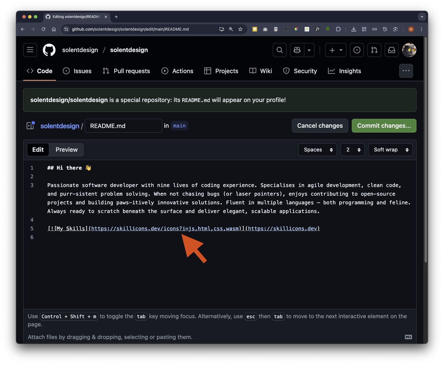Open the indent size 2 dropdown
This screenshot has width=444, height=365.
click(352, 150)
